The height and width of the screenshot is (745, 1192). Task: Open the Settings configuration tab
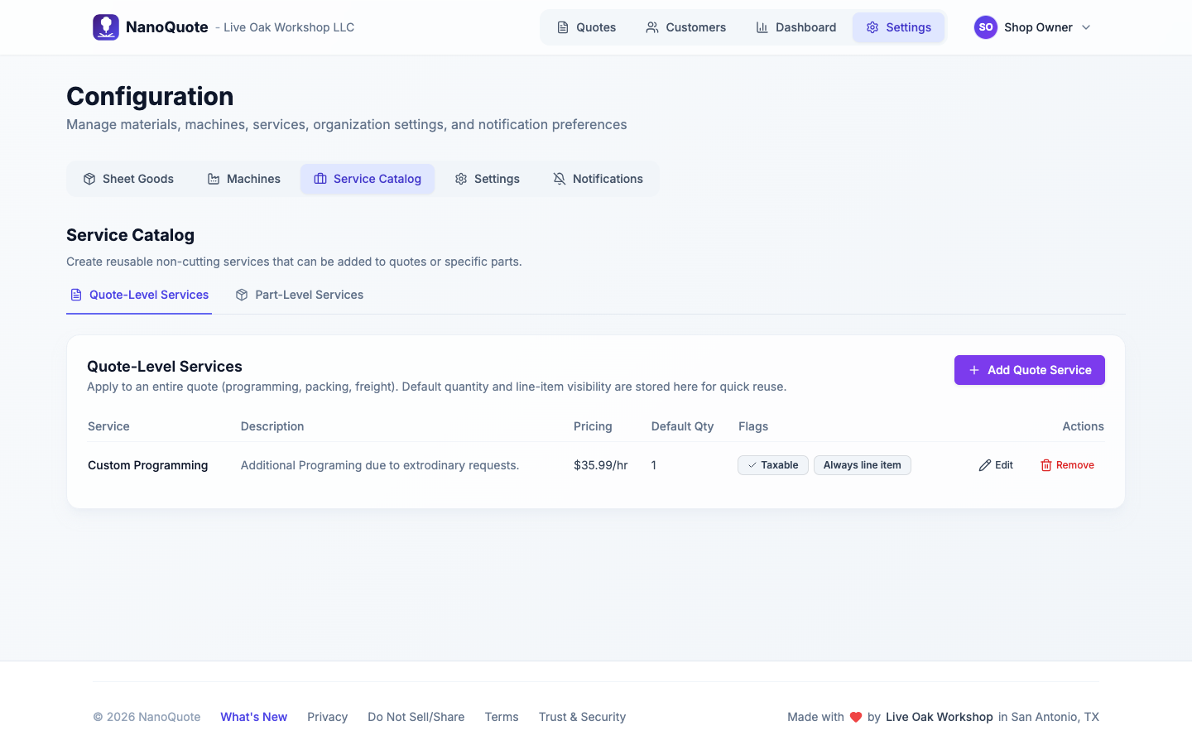487,179
